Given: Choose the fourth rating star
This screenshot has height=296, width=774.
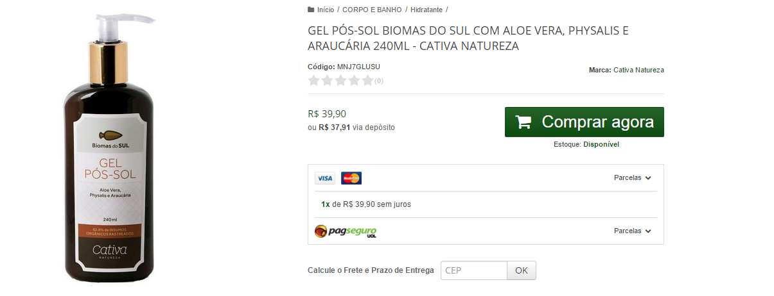Looking at the screenshot, I should click(354, 81).
